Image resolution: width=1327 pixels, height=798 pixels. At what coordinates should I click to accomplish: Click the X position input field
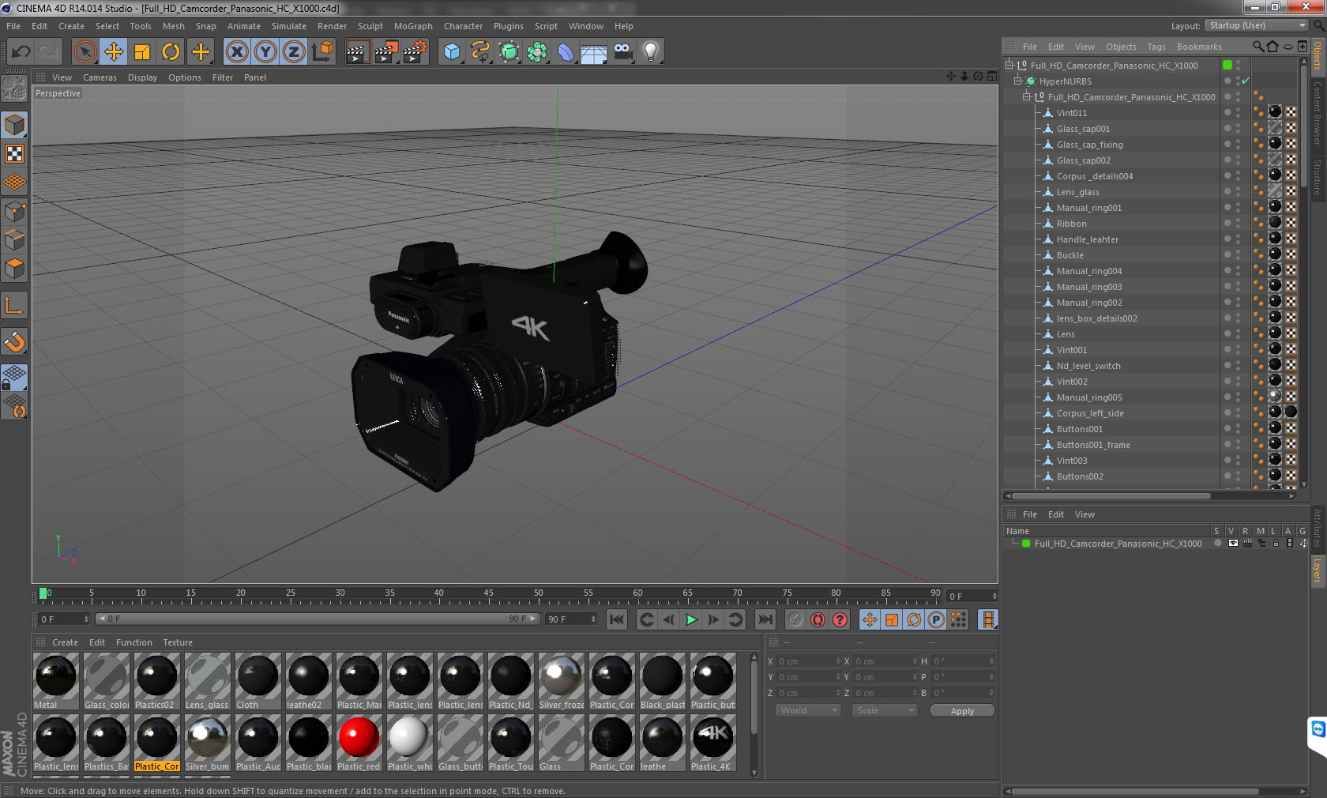(x=809, y=661)
